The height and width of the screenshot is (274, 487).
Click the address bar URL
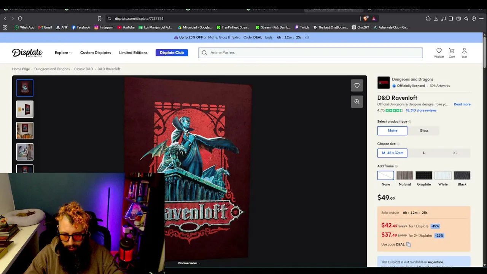click(x=139, y=18)
